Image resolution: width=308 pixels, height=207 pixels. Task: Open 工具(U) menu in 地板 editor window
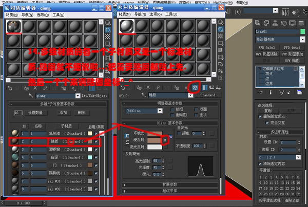171,14
